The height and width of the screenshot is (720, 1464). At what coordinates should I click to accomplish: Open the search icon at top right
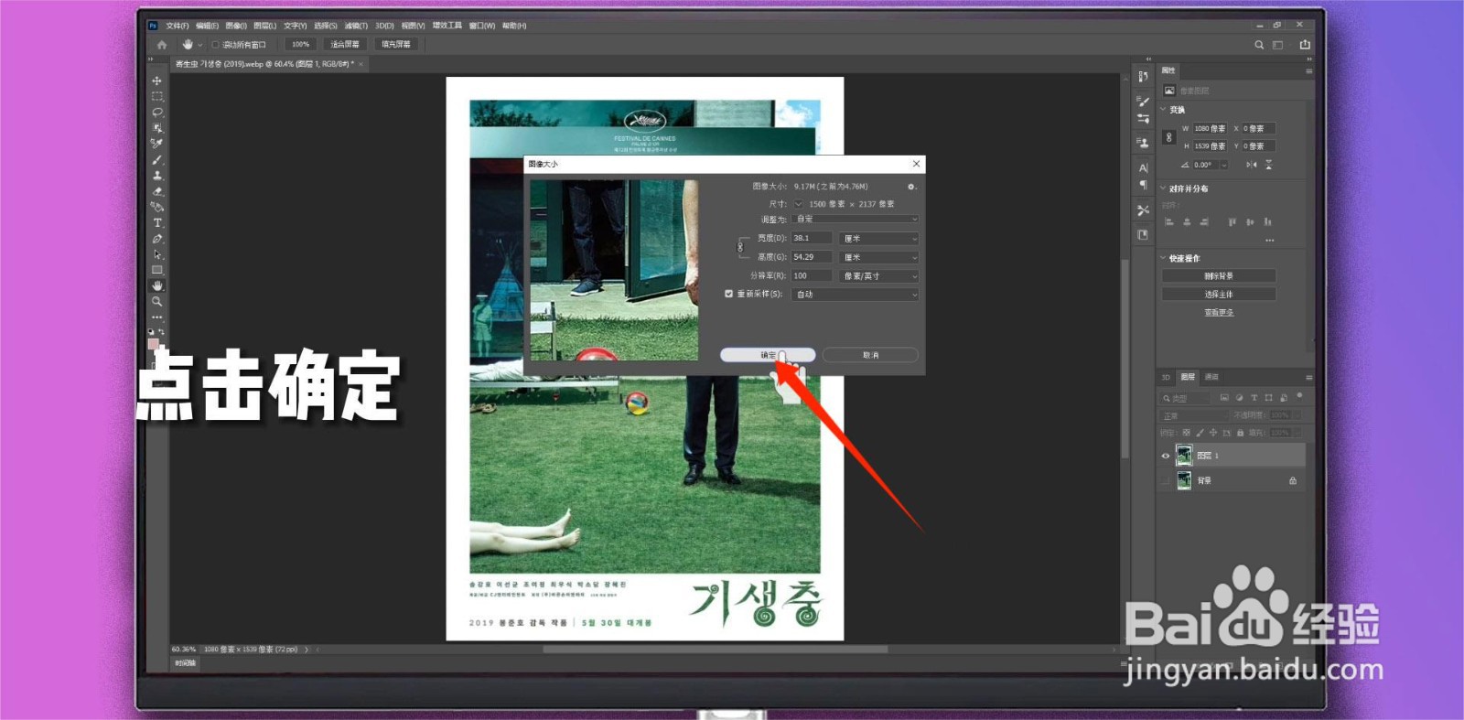point(1259,44)
